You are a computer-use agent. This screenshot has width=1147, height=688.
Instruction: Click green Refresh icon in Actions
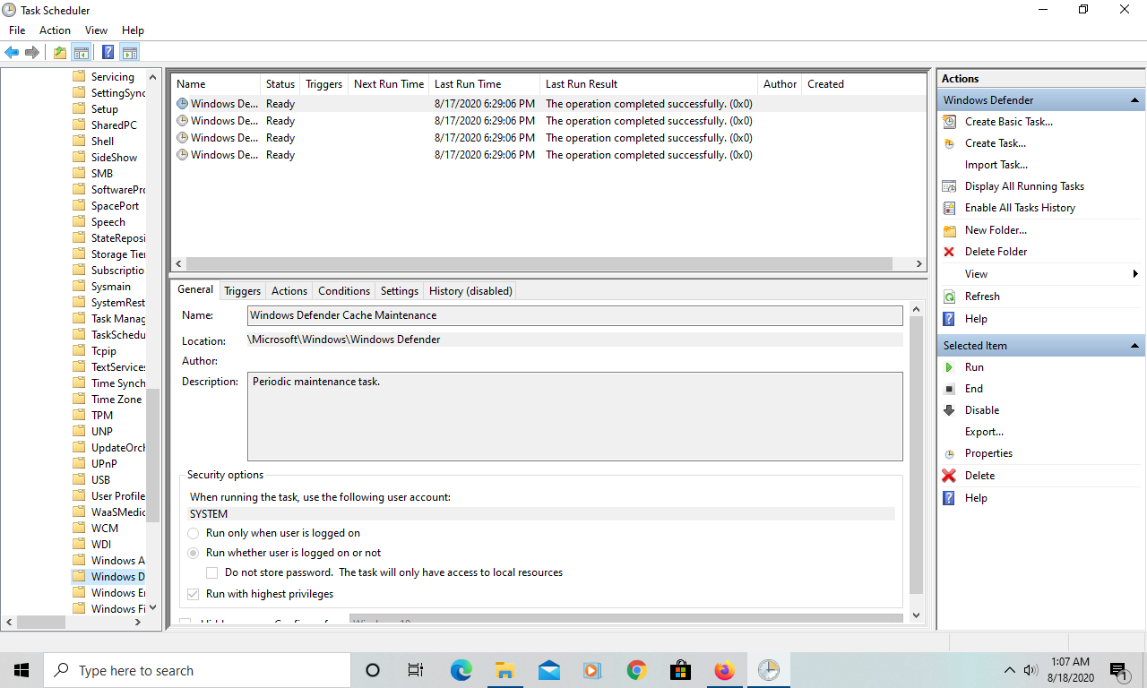coord(949,297)
